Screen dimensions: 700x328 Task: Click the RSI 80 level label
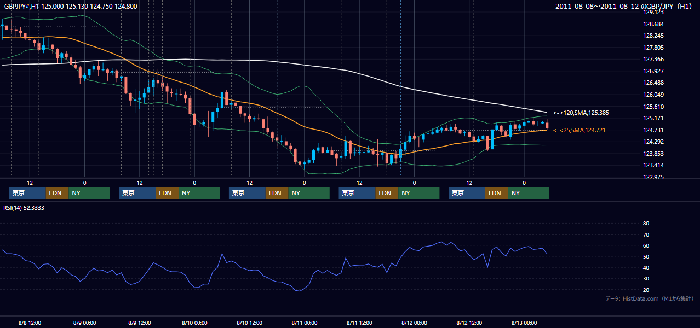click(x=646, y=224)
